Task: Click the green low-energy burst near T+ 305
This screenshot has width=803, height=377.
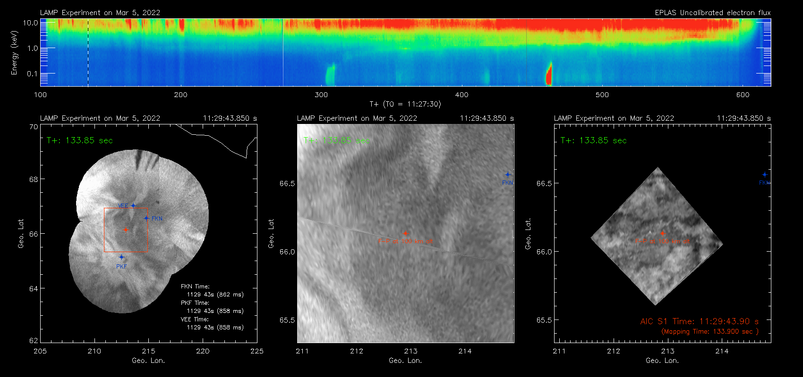Action: coord(330,74)
